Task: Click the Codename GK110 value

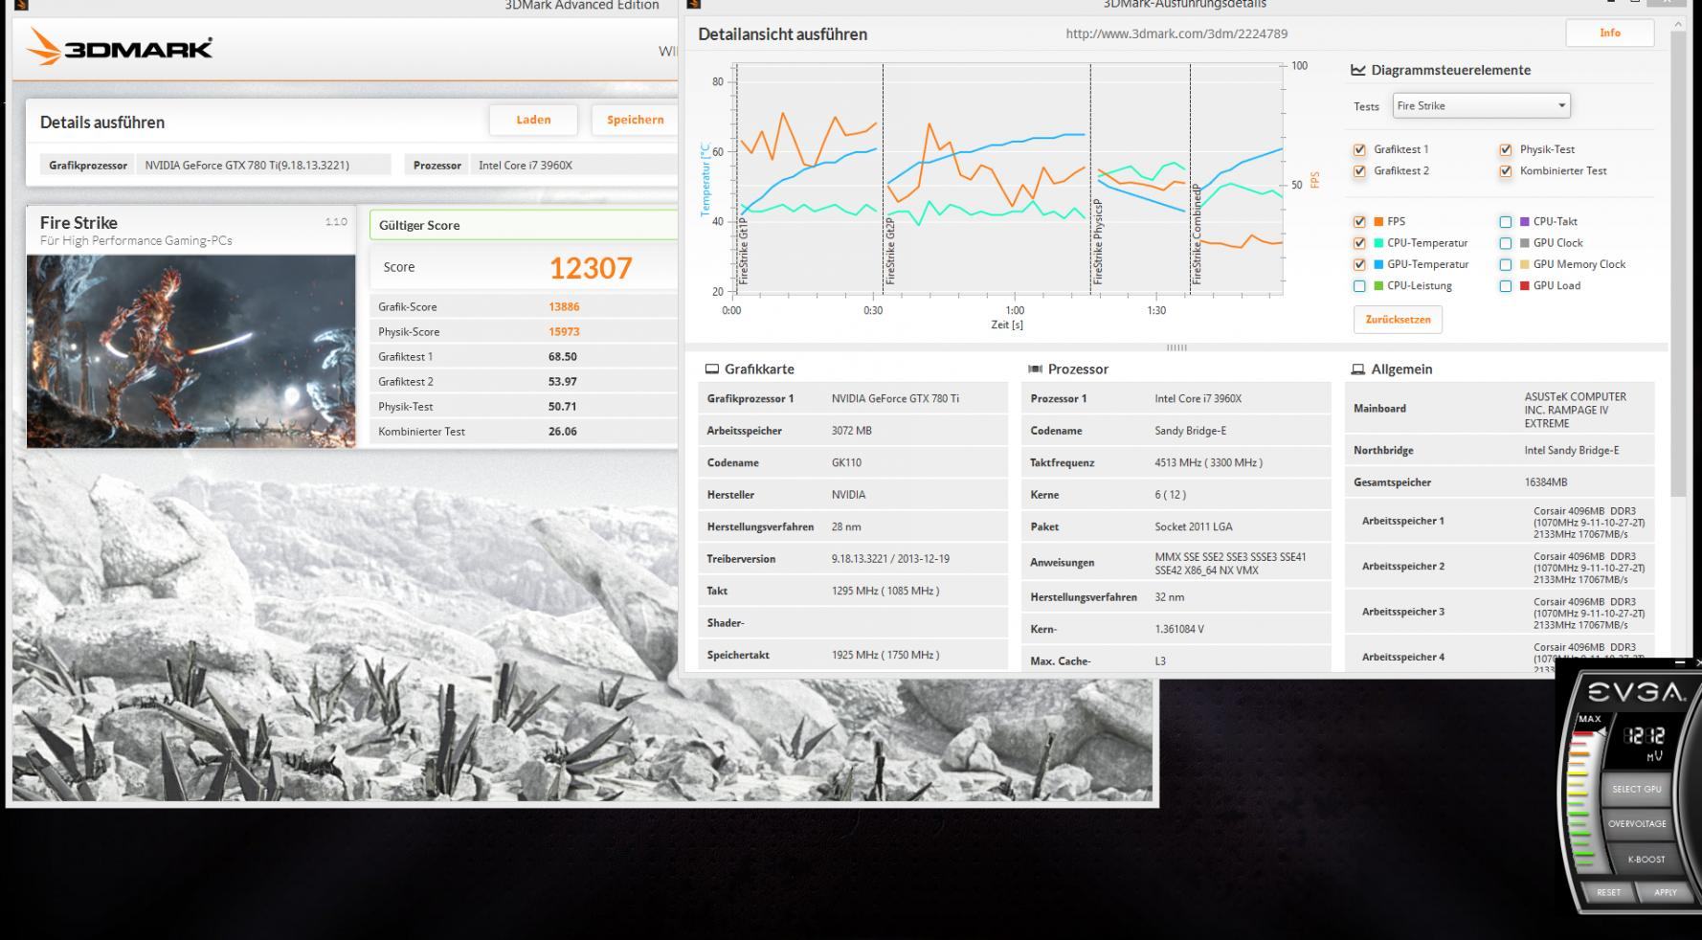Action: click(846, 463)
